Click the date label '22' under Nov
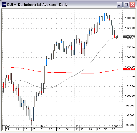This screenshot has width=137, height=133. [67, 129]
